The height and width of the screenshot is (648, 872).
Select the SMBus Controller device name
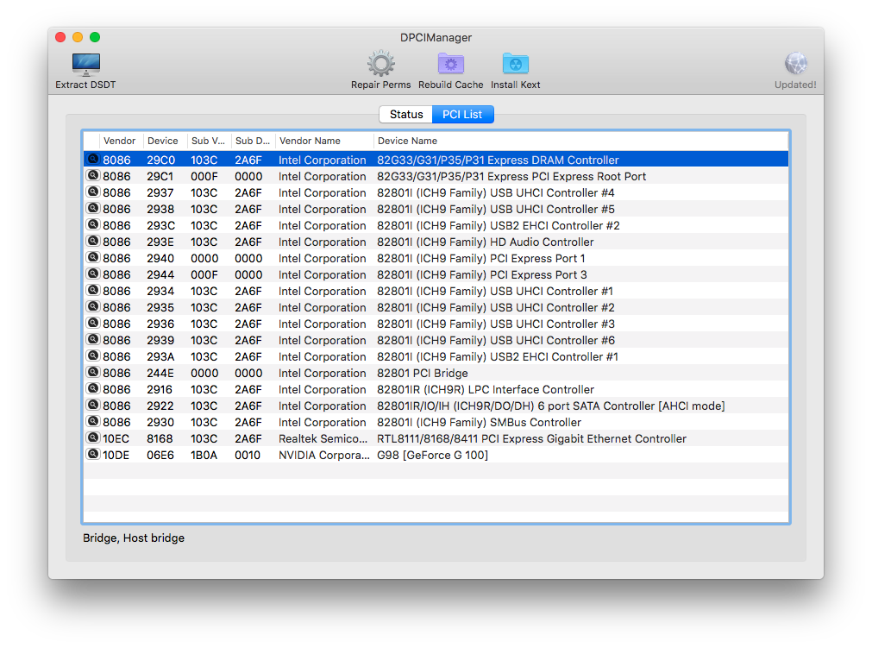point(479,422)
